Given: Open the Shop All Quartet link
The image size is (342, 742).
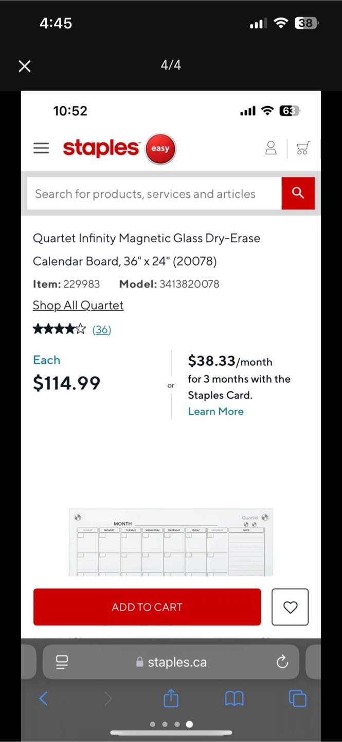Looking at the screenshot, I should point(78,305).
